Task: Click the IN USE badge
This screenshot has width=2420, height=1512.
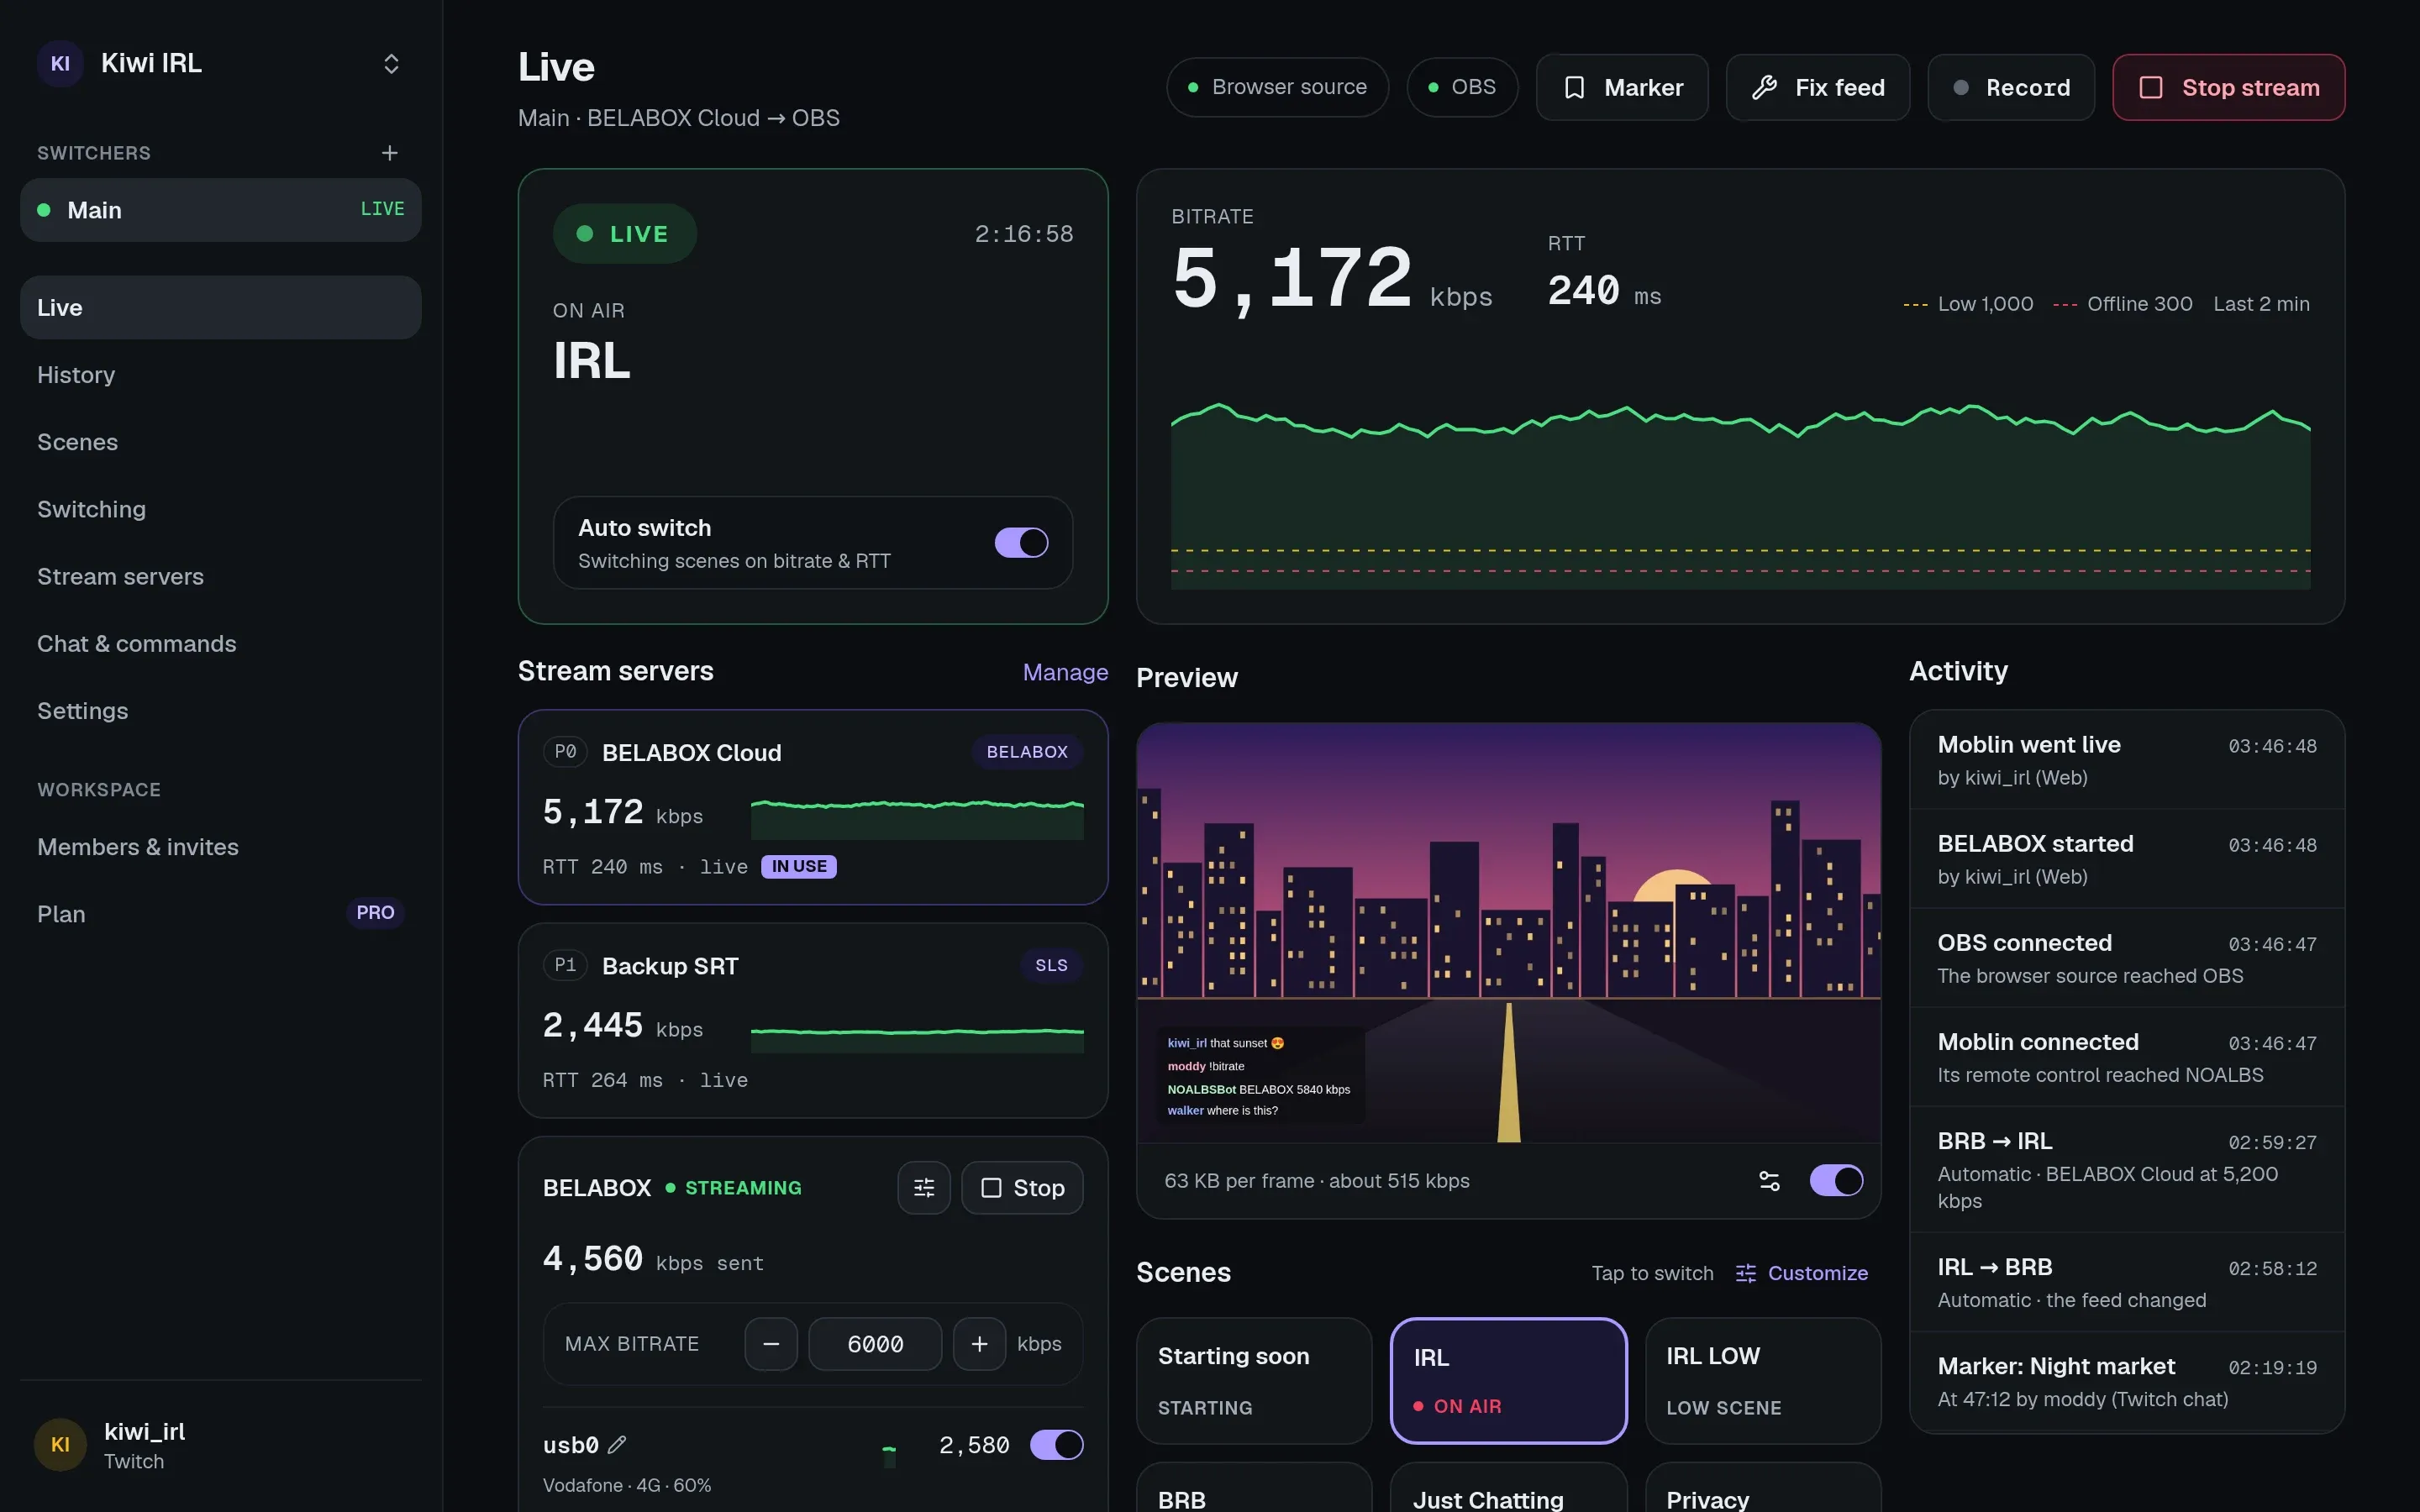Action: [799, 866]
